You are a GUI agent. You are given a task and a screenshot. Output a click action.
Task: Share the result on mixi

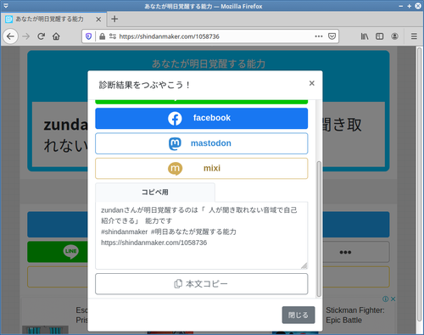pyautogui.click(x=201, y=169)
